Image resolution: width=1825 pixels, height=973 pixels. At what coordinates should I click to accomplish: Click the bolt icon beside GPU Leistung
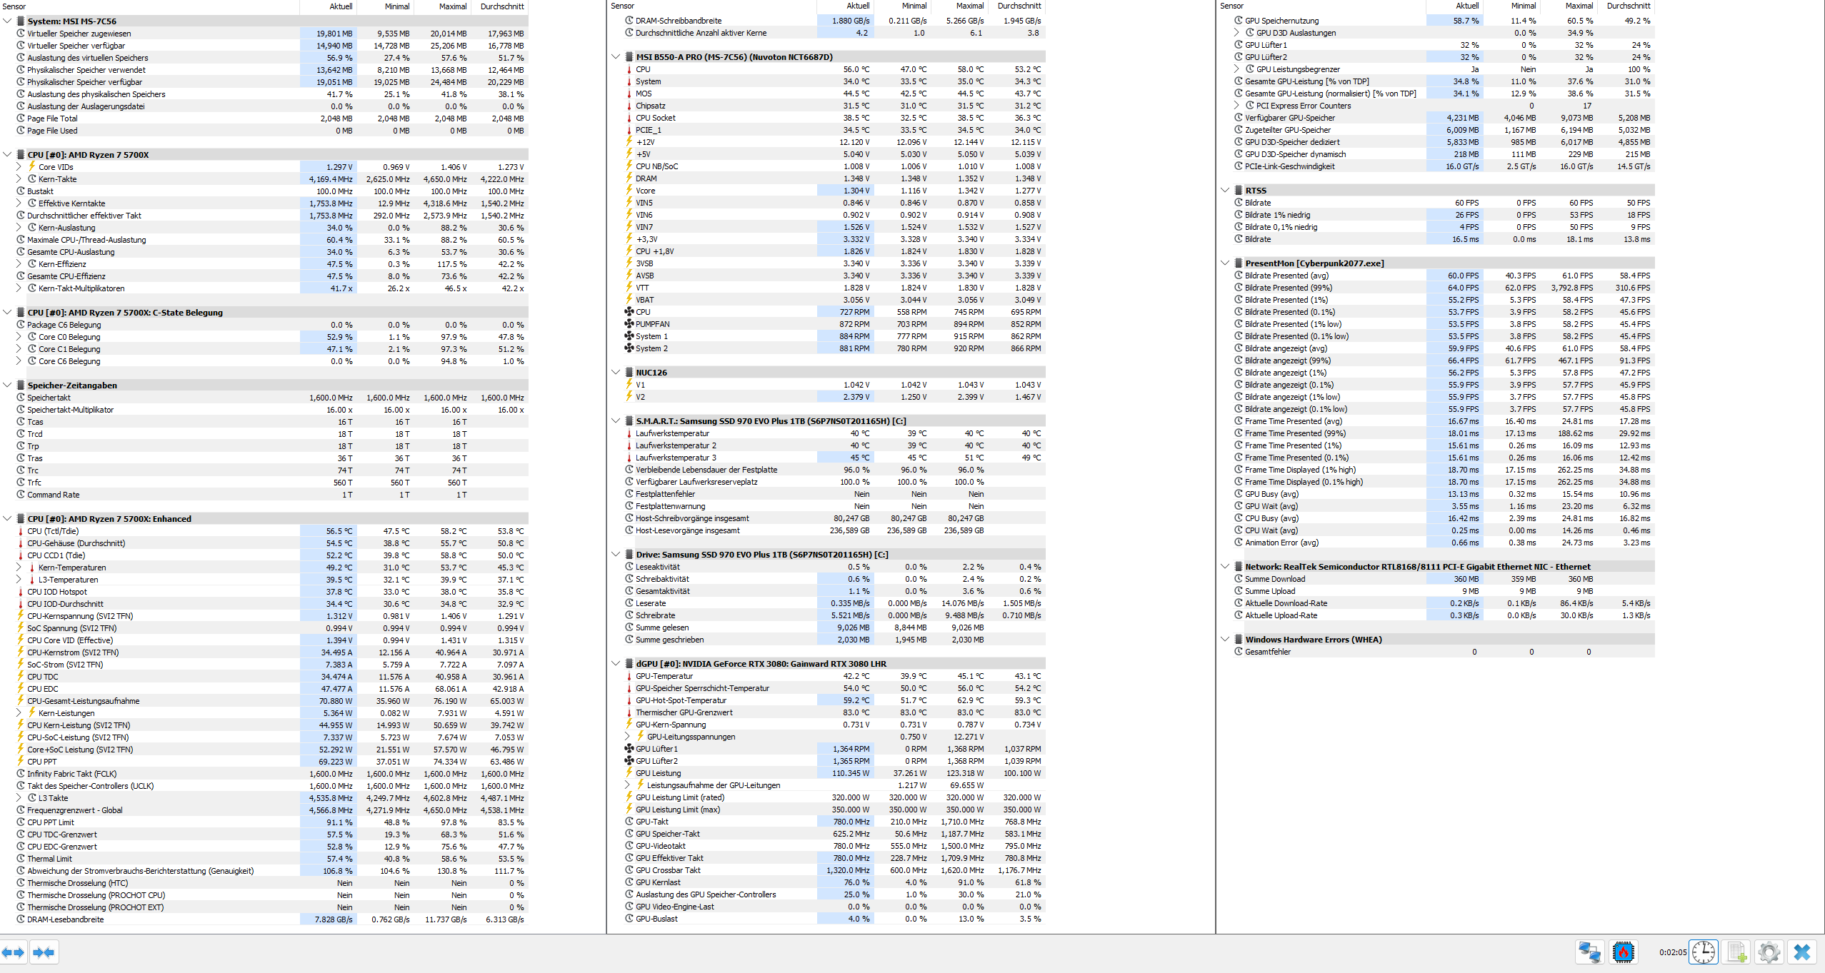629,773
